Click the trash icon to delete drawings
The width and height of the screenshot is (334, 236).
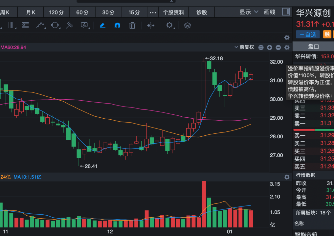[x=132, y=25]
